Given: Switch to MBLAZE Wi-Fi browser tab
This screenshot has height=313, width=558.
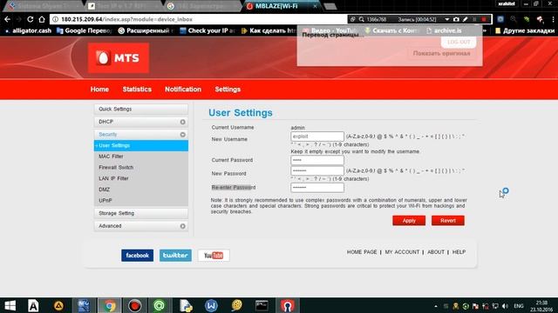Looking at the screenshot, I should (281, 6).
